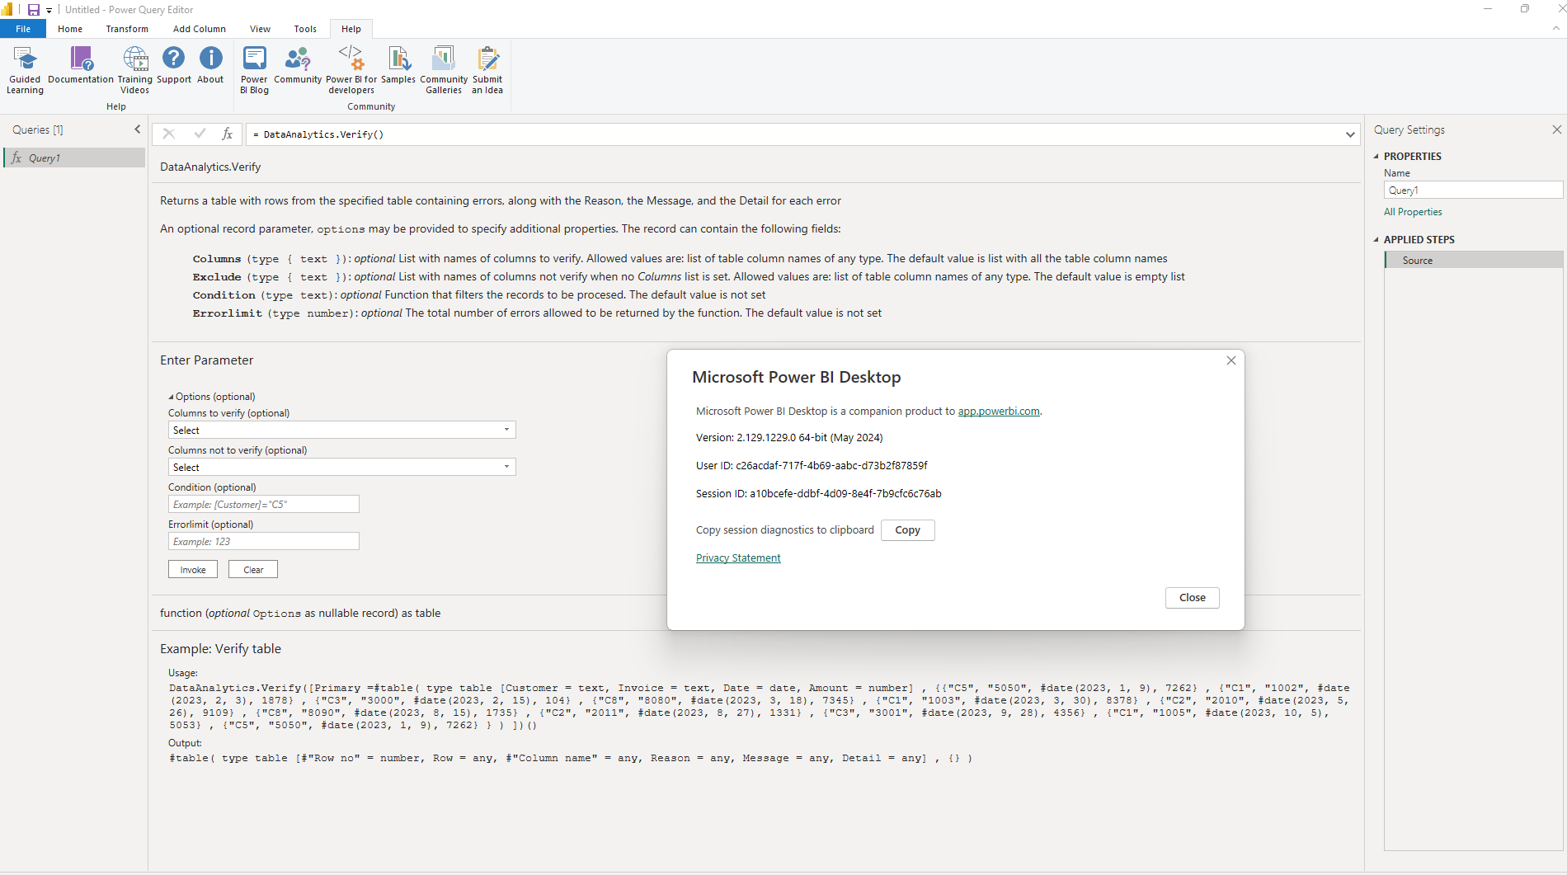Click the Clear button
Viewport: 1567px width, 875px height.
253,569
